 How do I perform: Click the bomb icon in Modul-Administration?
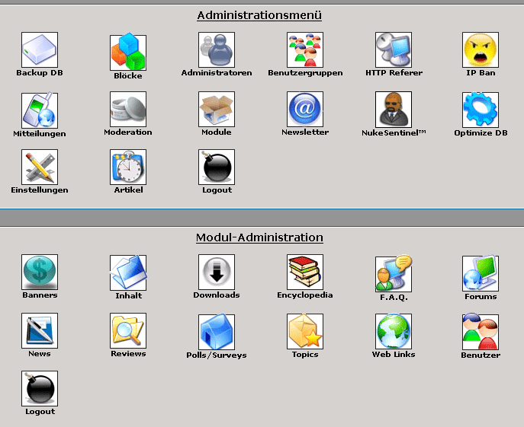pyautogui.click(x=40, y=388)
